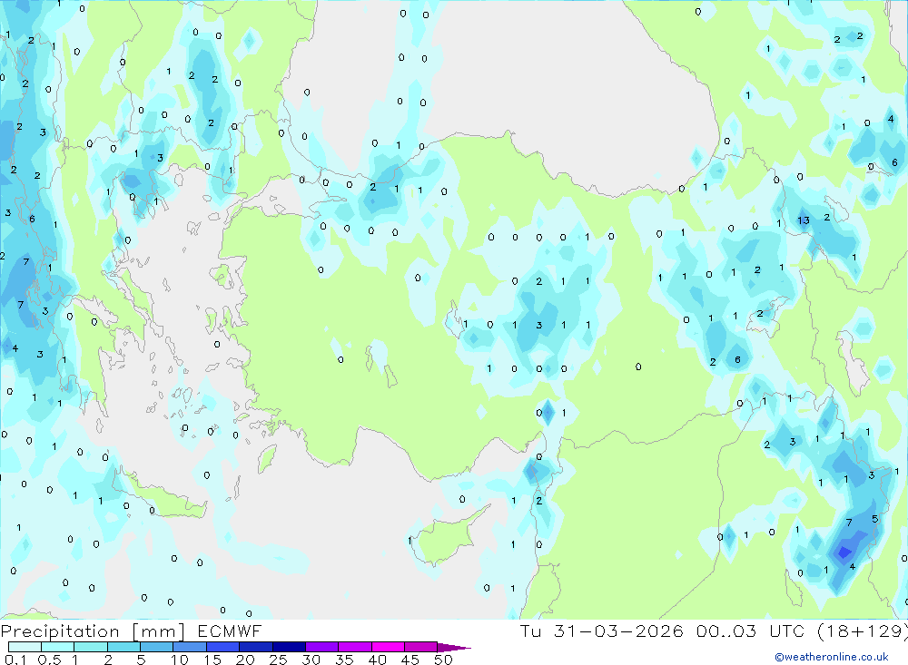
Task: Click the 20–25 mm legend color swatch
Action: pyautogui.click(x=256, y=647)
